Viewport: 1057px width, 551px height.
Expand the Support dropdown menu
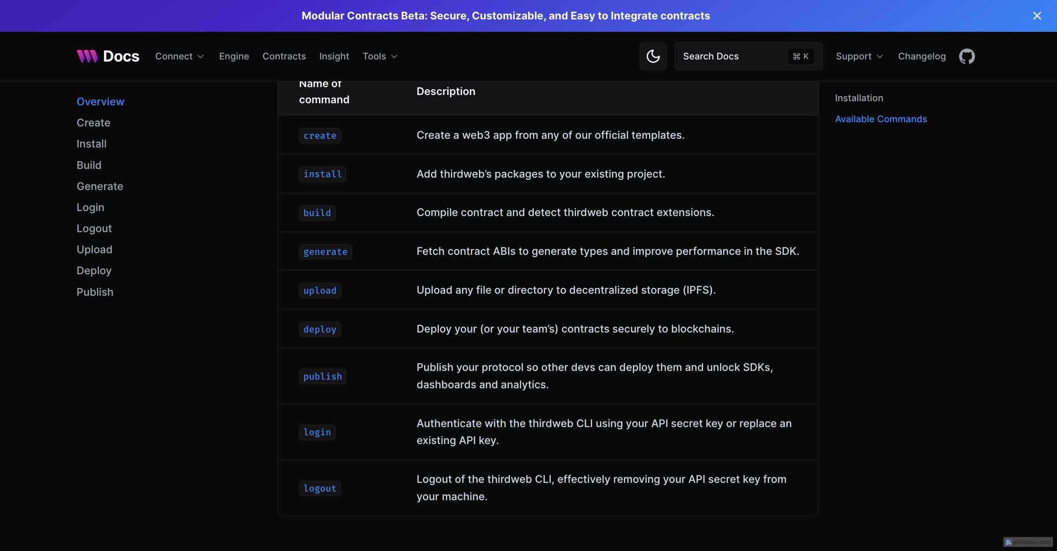[859, 56]
